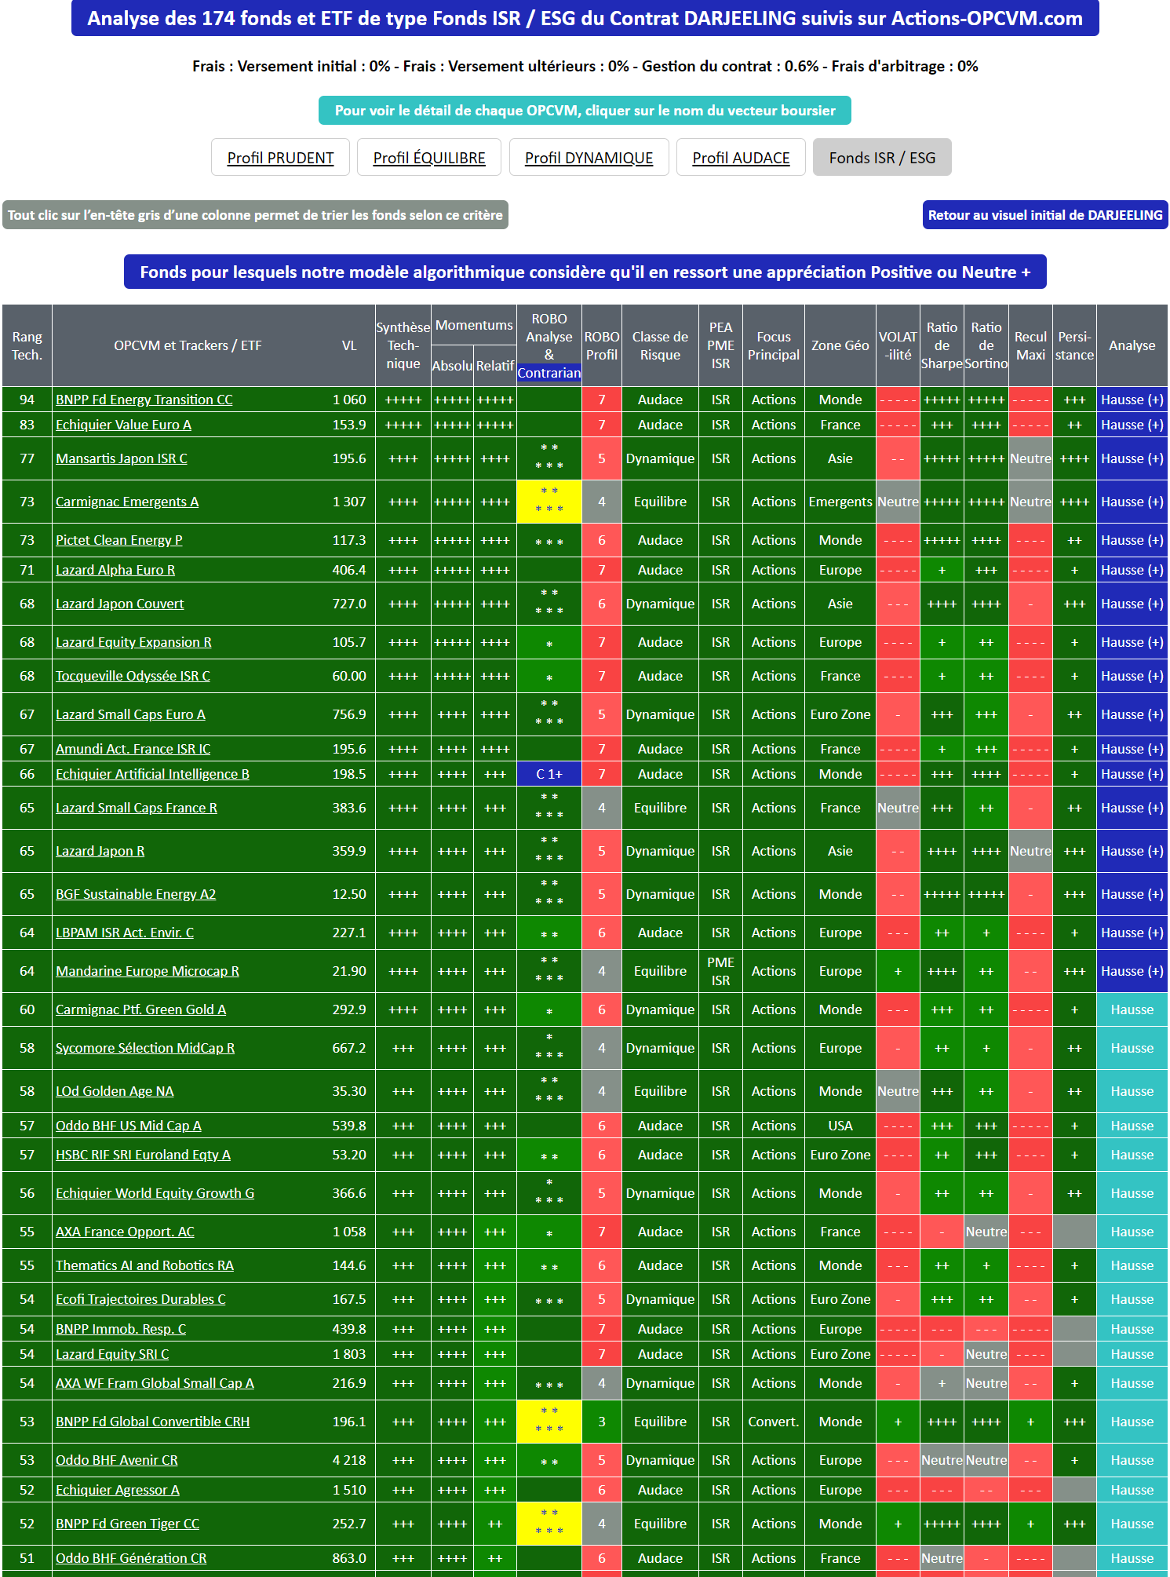
Task: Sort by Recul Maxi header
Action: (1030, 345)
